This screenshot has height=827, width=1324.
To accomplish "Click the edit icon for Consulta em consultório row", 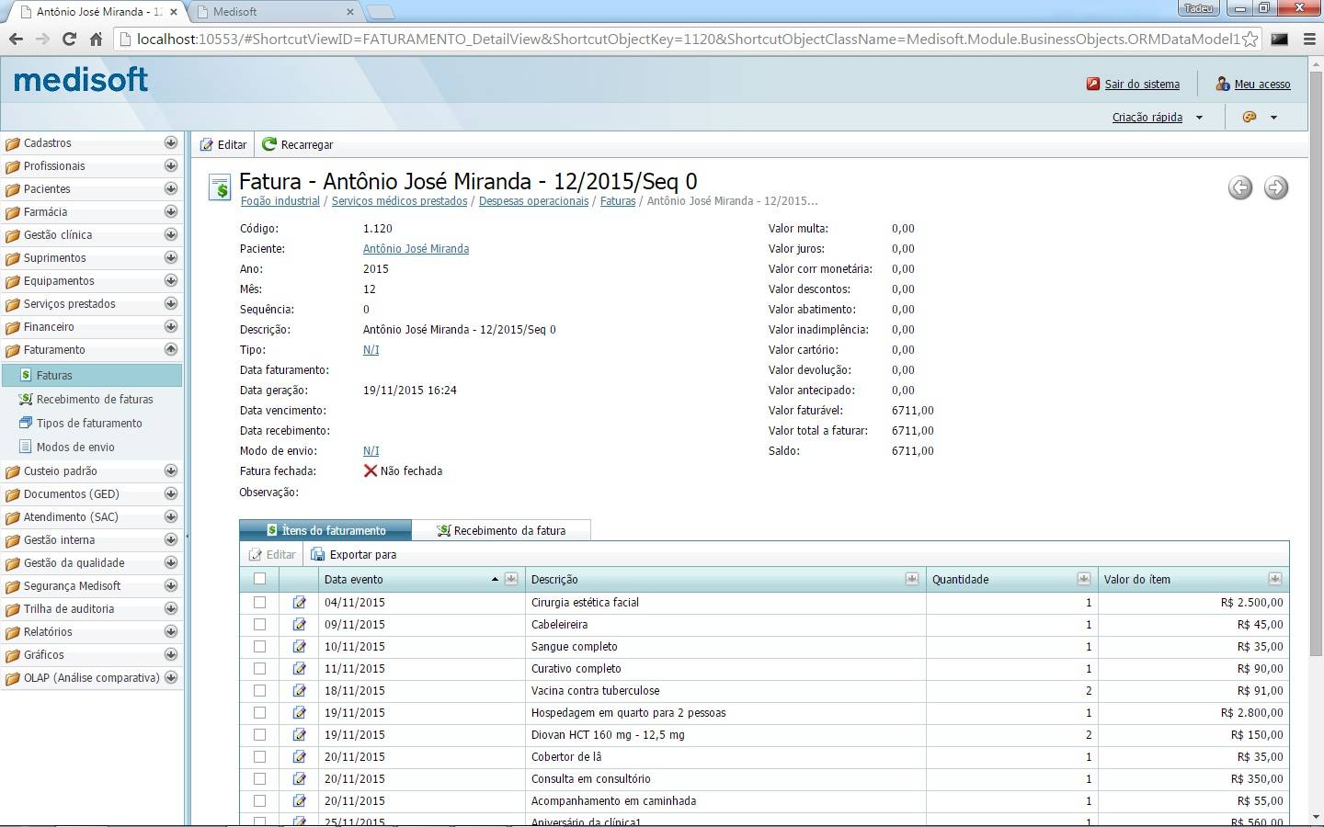I will 299,779.
